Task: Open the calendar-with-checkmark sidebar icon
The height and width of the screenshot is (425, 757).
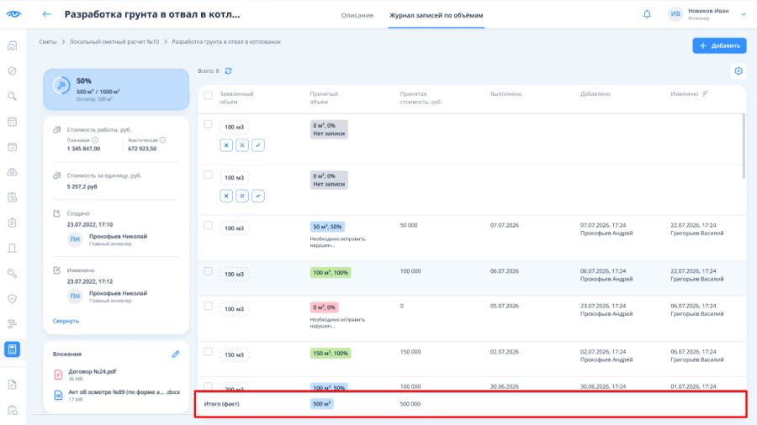Action: tap(13, 147)
